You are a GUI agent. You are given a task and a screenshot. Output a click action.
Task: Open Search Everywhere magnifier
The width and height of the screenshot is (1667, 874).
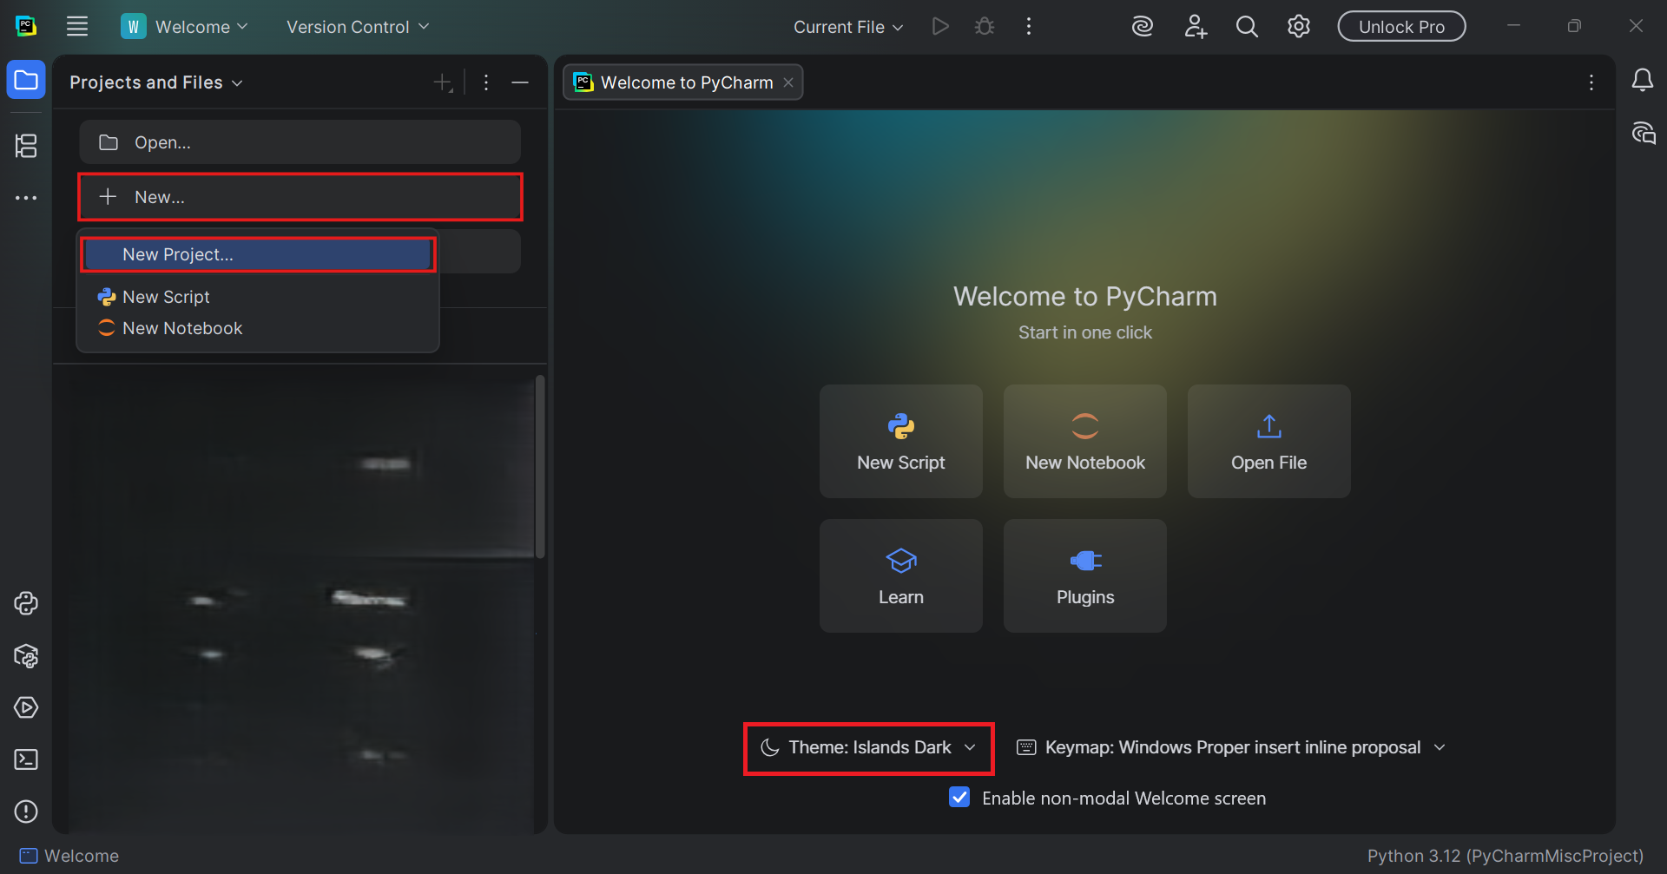tap(1247, 27)
